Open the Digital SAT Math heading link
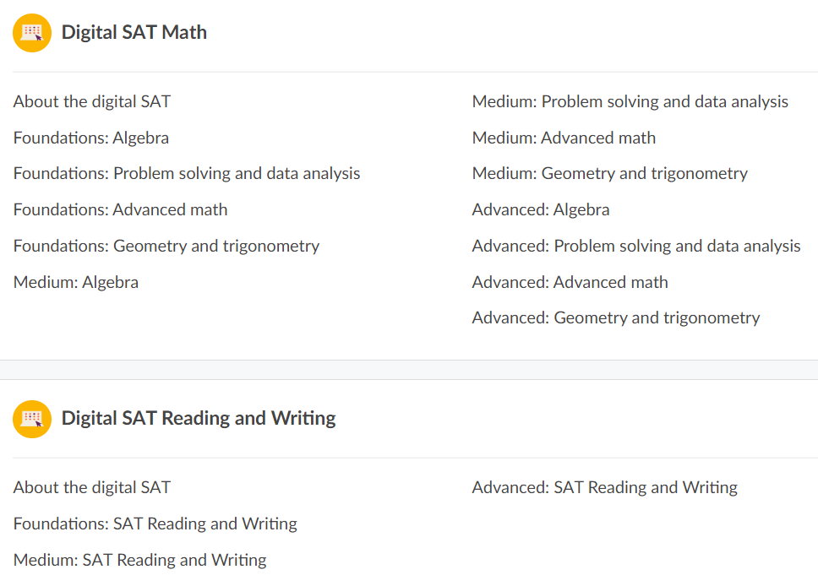Viewport: 818px width, 586px height. tap(134, 33)
